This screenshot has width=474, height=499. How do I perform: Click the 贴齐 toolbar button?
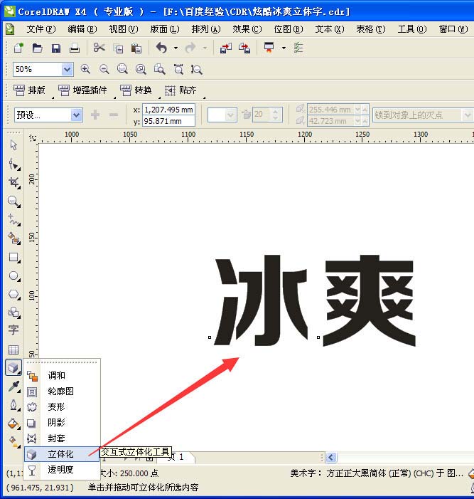(x=181, y=90)
